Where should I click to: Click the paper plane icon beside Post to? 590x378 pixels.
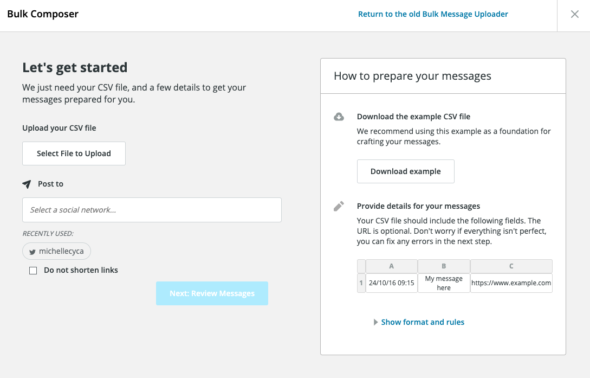click(x=27, y=184)
